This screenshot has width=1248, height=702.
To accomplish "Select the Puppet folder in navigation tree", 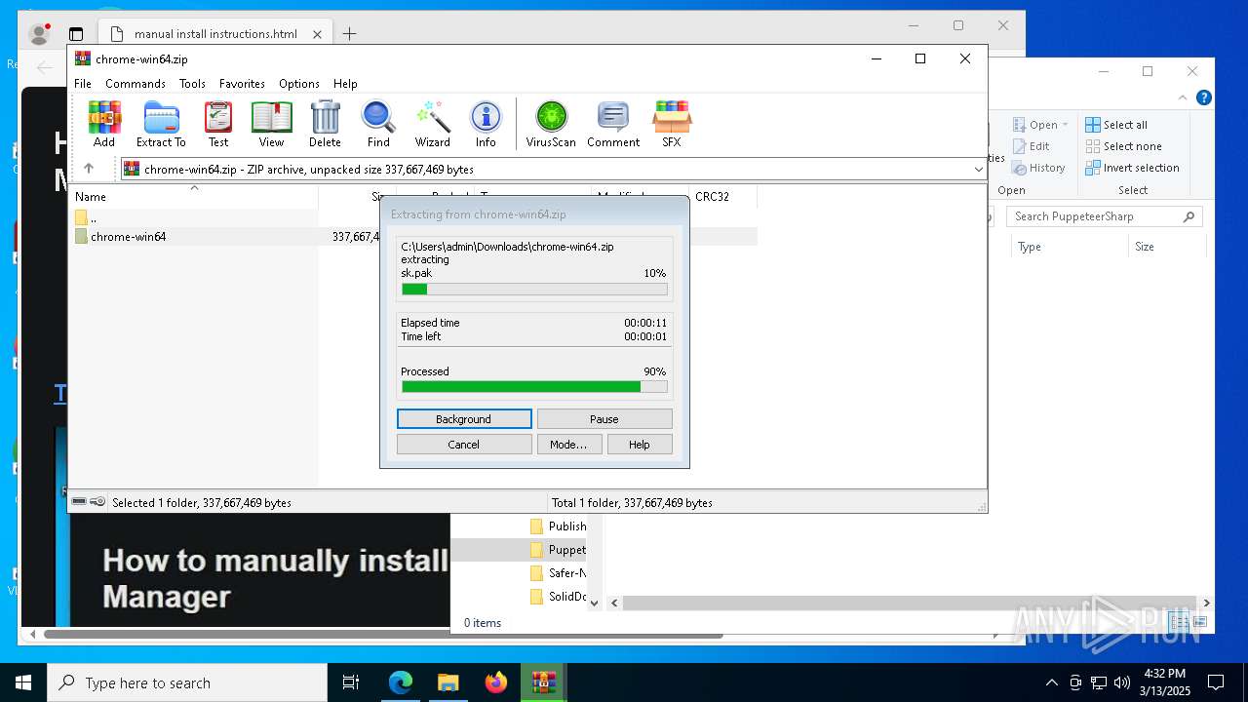I will [x=558, y=550].
